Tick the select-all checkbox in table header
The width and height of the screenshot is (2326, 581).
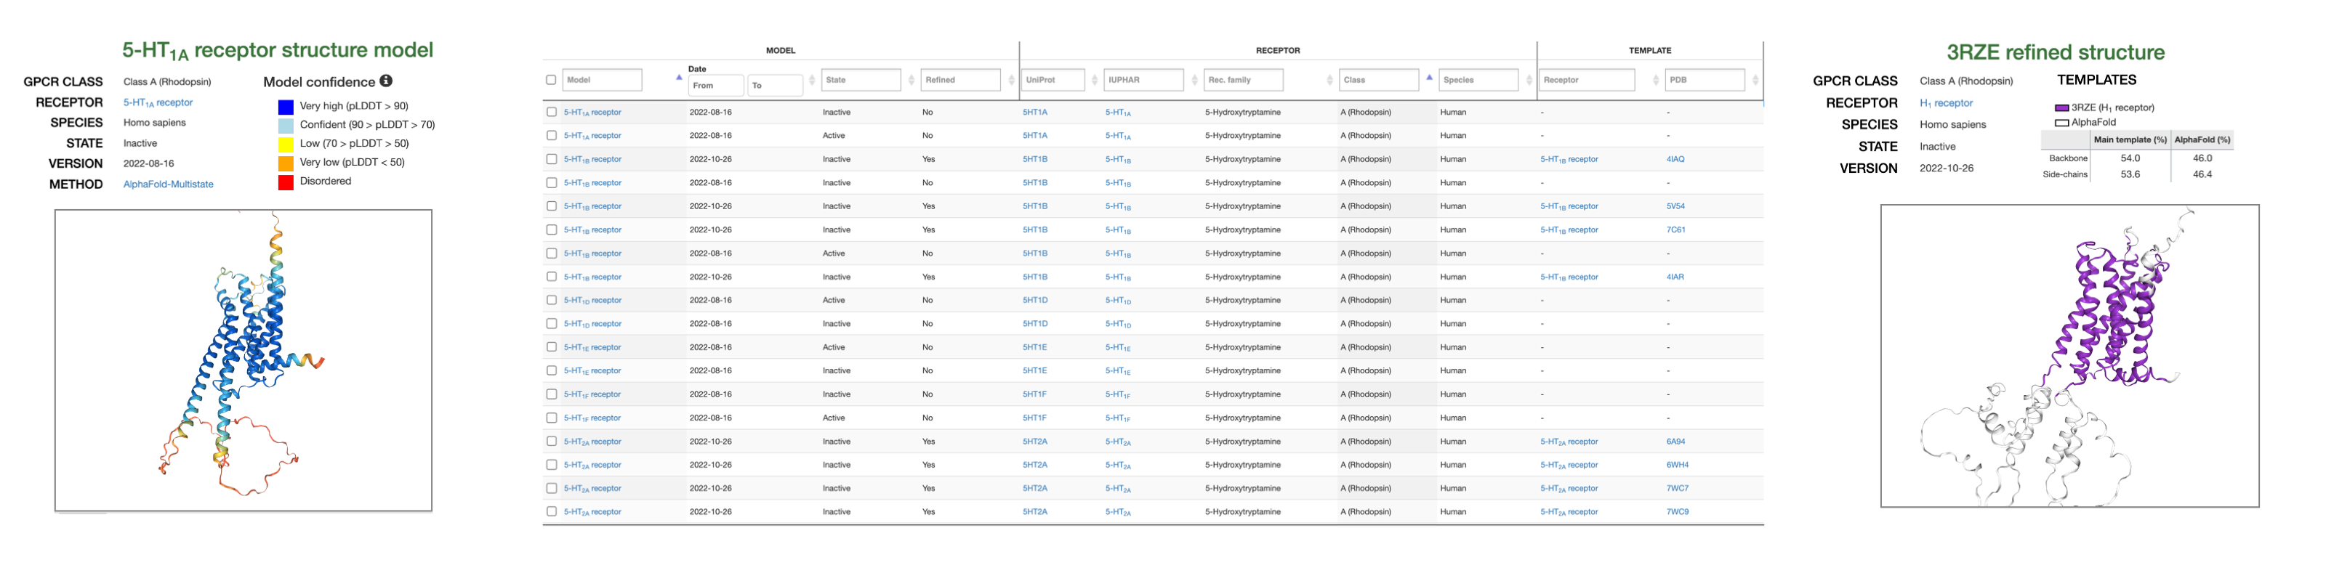pos(551,81)
